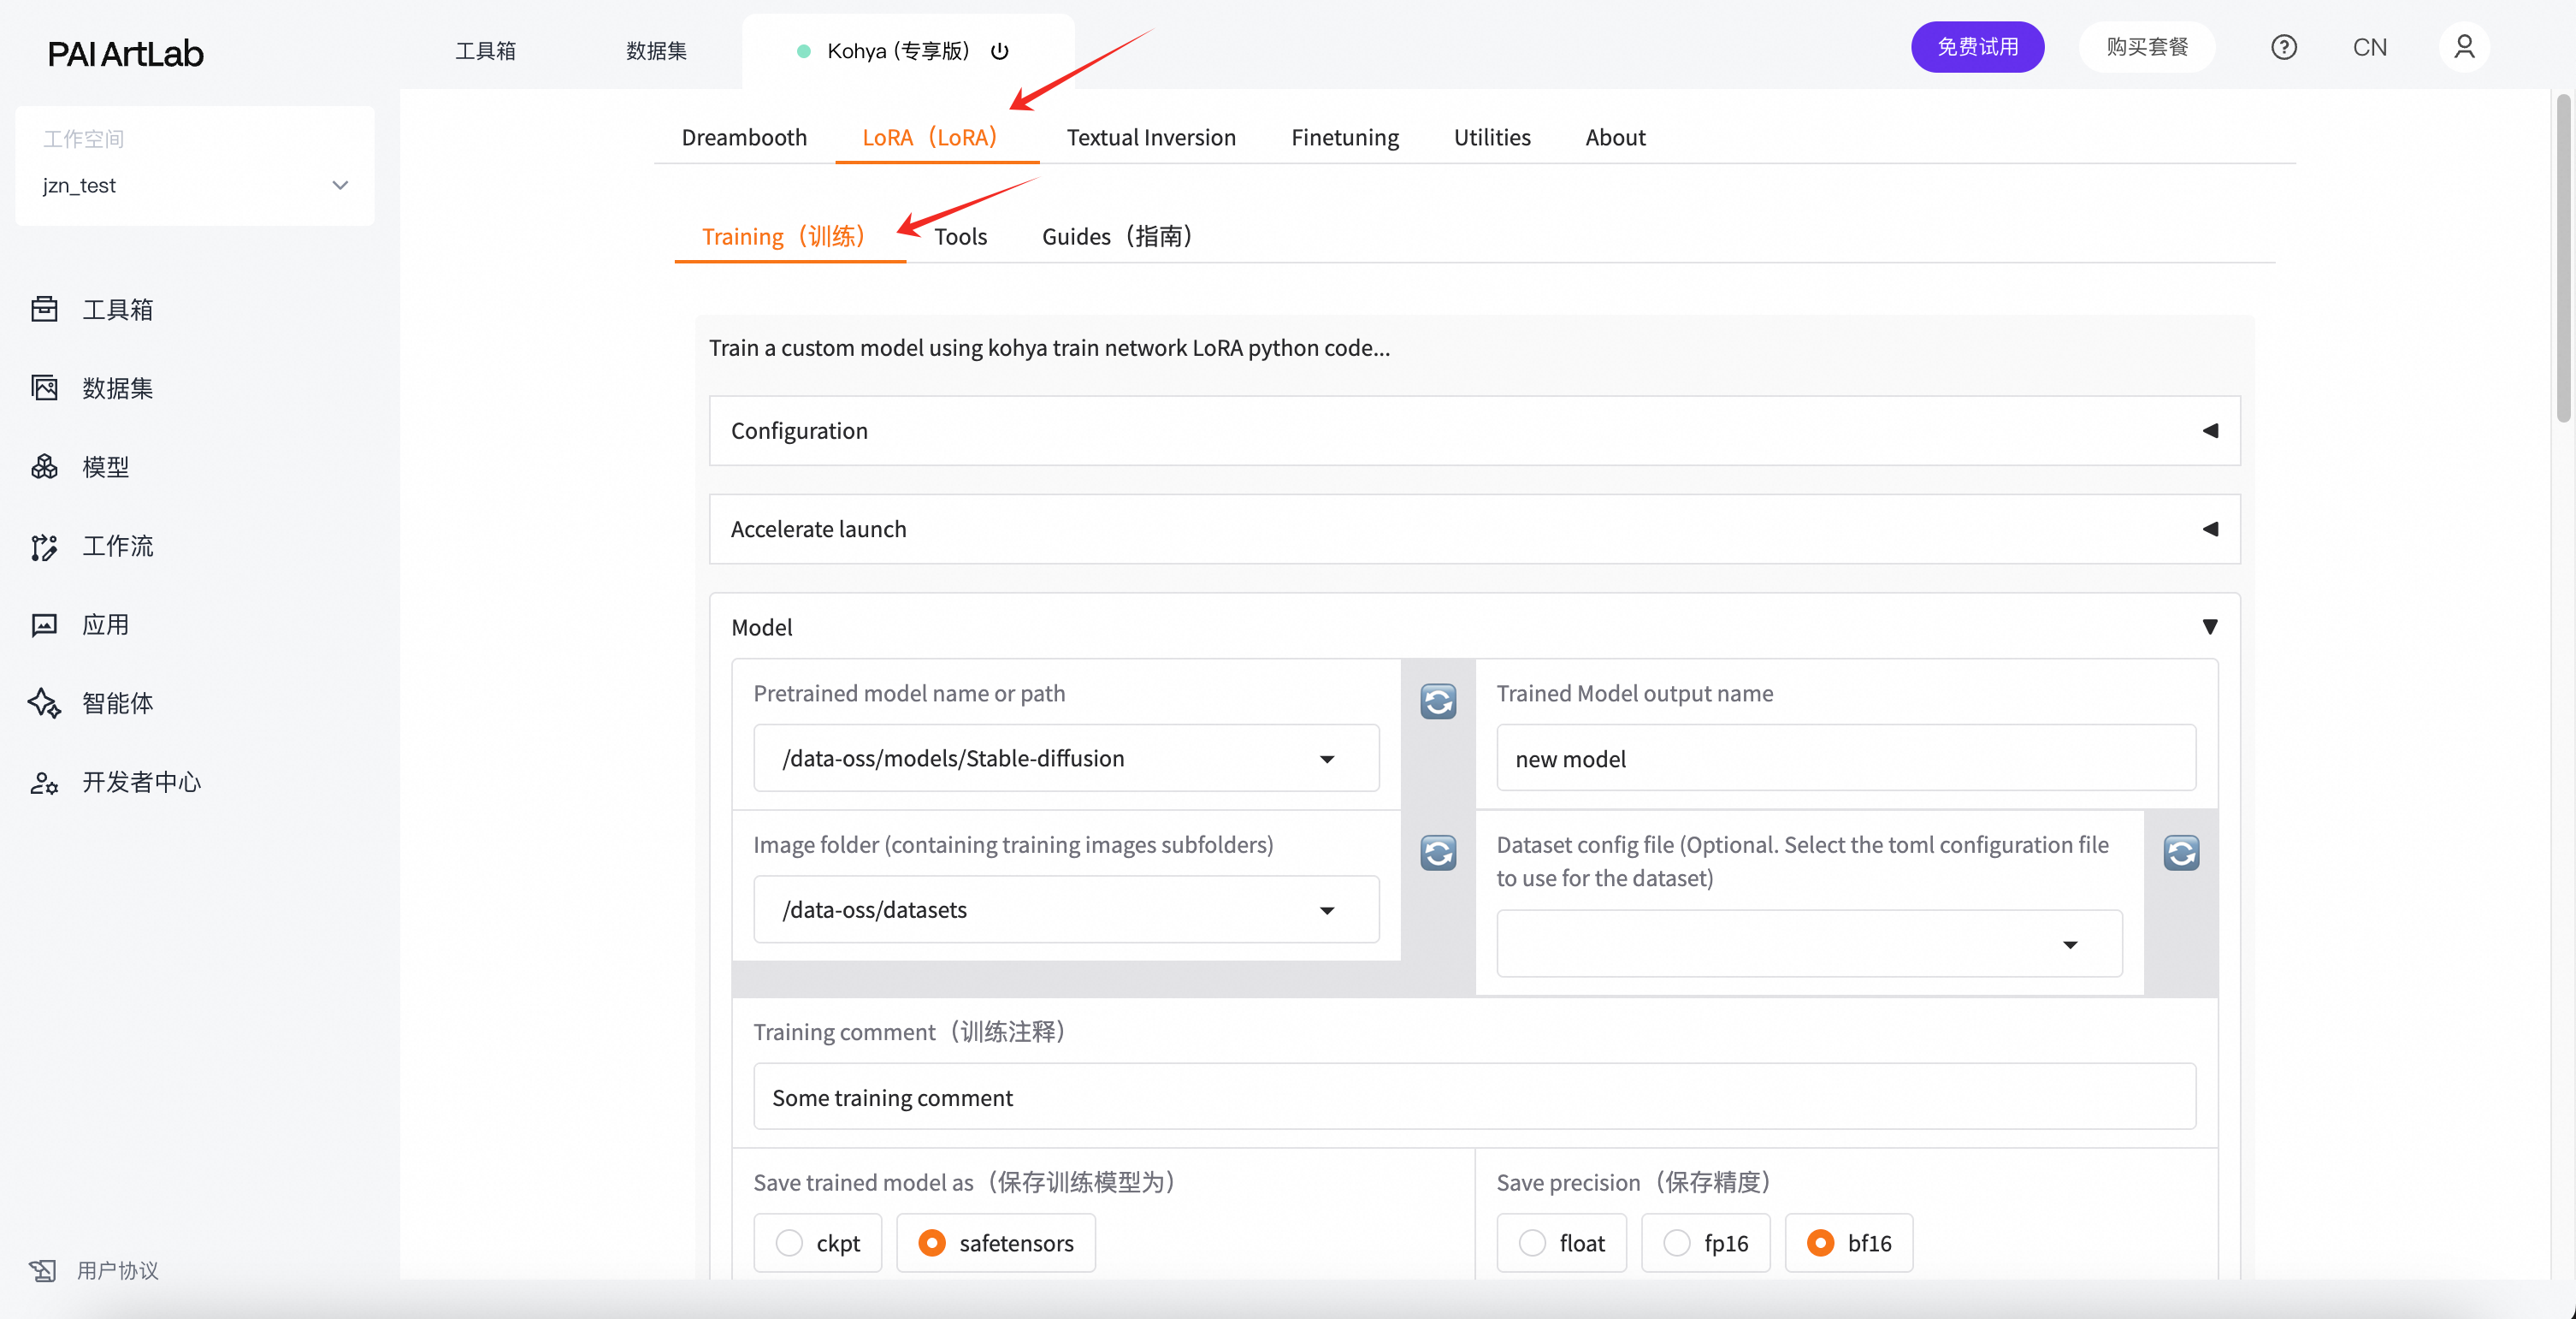Click the refresh icon beside Image folder
The width and height of the screenshot is (2576, 1319).
(1437, 852)
